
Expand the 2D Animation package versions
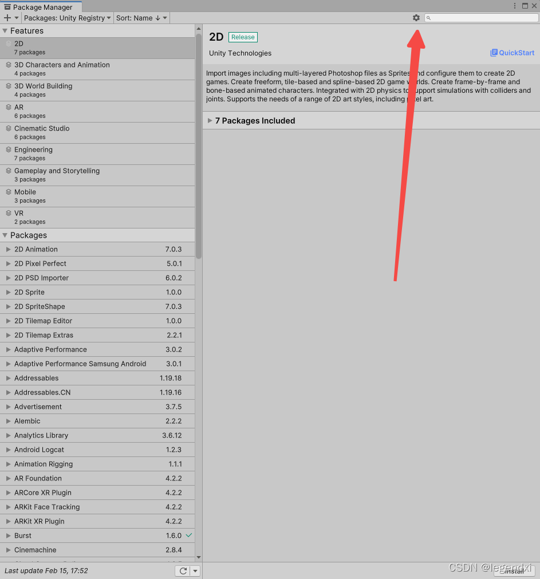click(x=8, y=249)
